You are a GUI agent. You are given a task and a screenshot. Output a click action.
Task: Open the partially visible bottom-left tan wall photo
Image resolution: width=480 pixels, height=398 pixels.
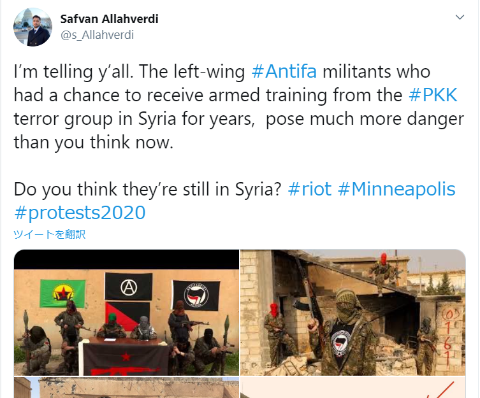(126, 388)
